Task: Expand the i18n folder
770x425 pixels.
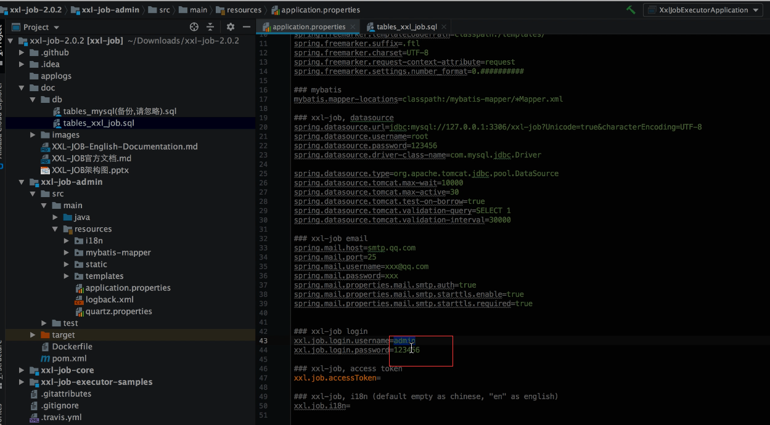Action: pyautogui.click(x=67, y=240)
